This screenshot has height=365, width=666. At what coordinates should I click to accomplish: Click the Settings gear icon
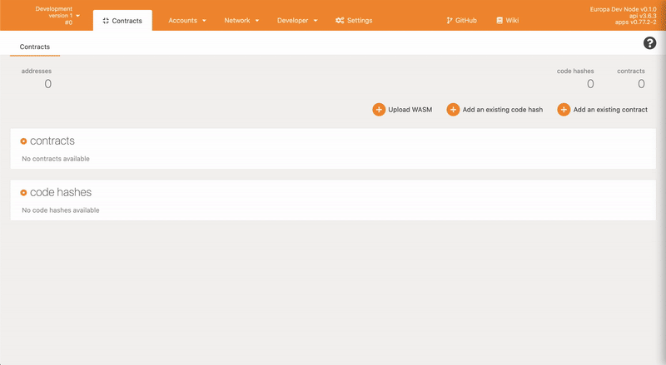click(x=340, y=20)
